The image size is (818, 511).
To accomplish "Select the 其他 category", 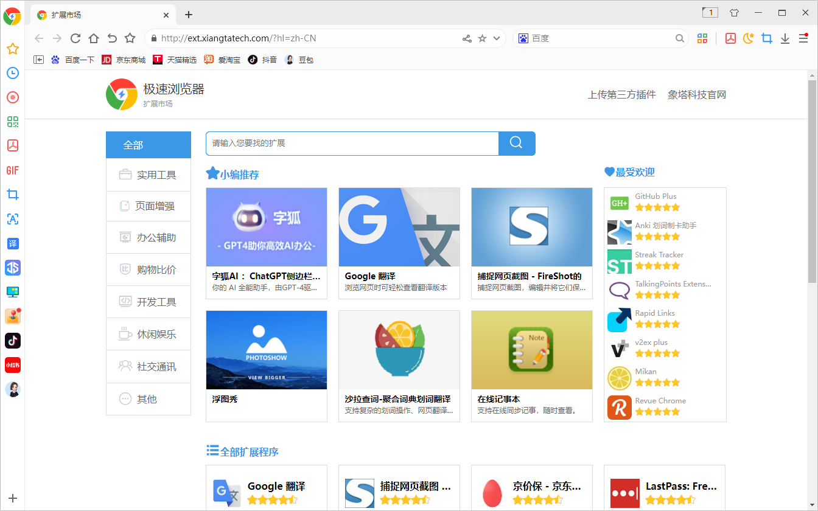I will [149, 399].
